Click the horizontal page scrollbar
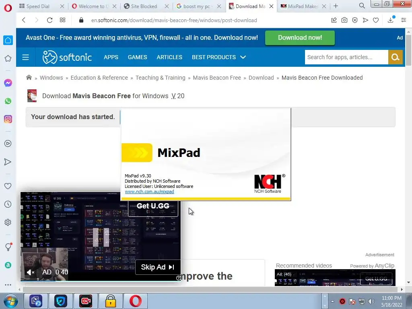Viewport: 412px width, 309px height. (x=210, y=289)
